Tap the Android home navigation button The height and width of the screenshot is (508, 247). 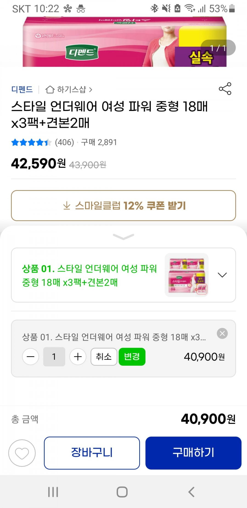pos(122,492)
